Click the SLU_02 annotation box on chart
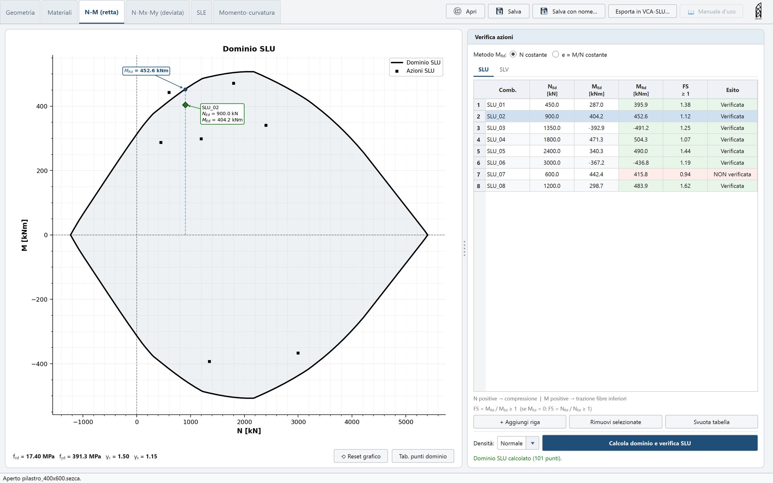This screenshot has height=483, width=773. click(222, 113)
